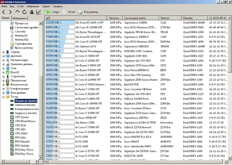Screen dimensions: 232x165
Task: Click the sidebar tree scroll-up arrow
Action: click(40, 23)
